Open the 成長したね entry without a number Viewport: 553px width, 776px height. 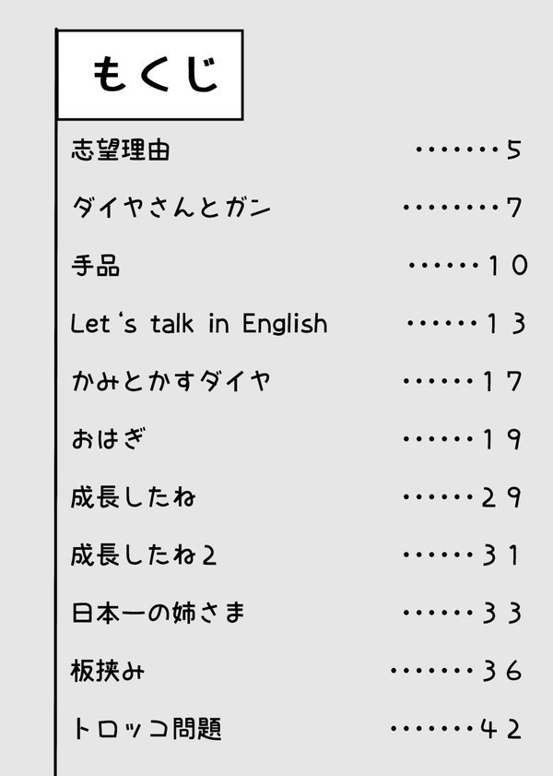pos(134,497)
